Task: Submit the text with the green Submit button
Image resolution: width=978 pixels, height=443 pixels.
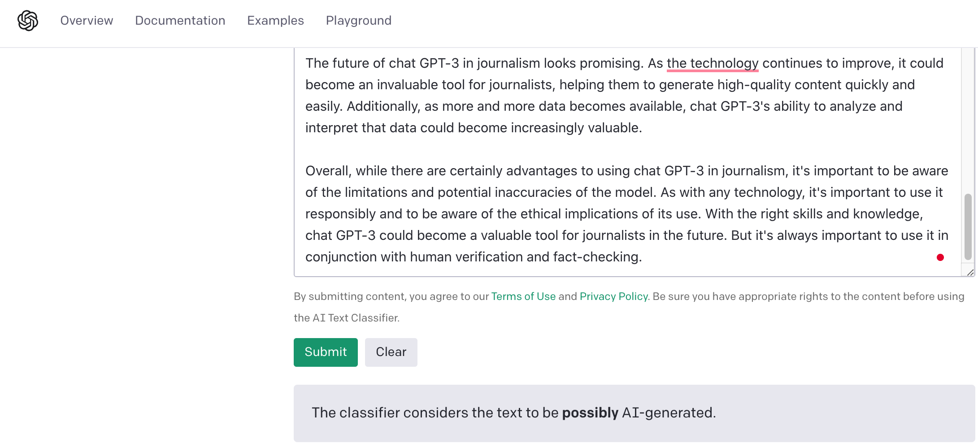Action: (x=326, y=352)
